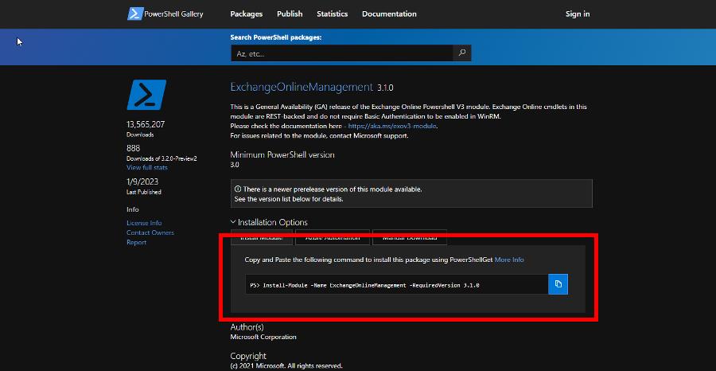The width and height of the screenshot is (716, 371).
Task: Open the ExchangeOnlineManagement title link
Action: (302, 87)
